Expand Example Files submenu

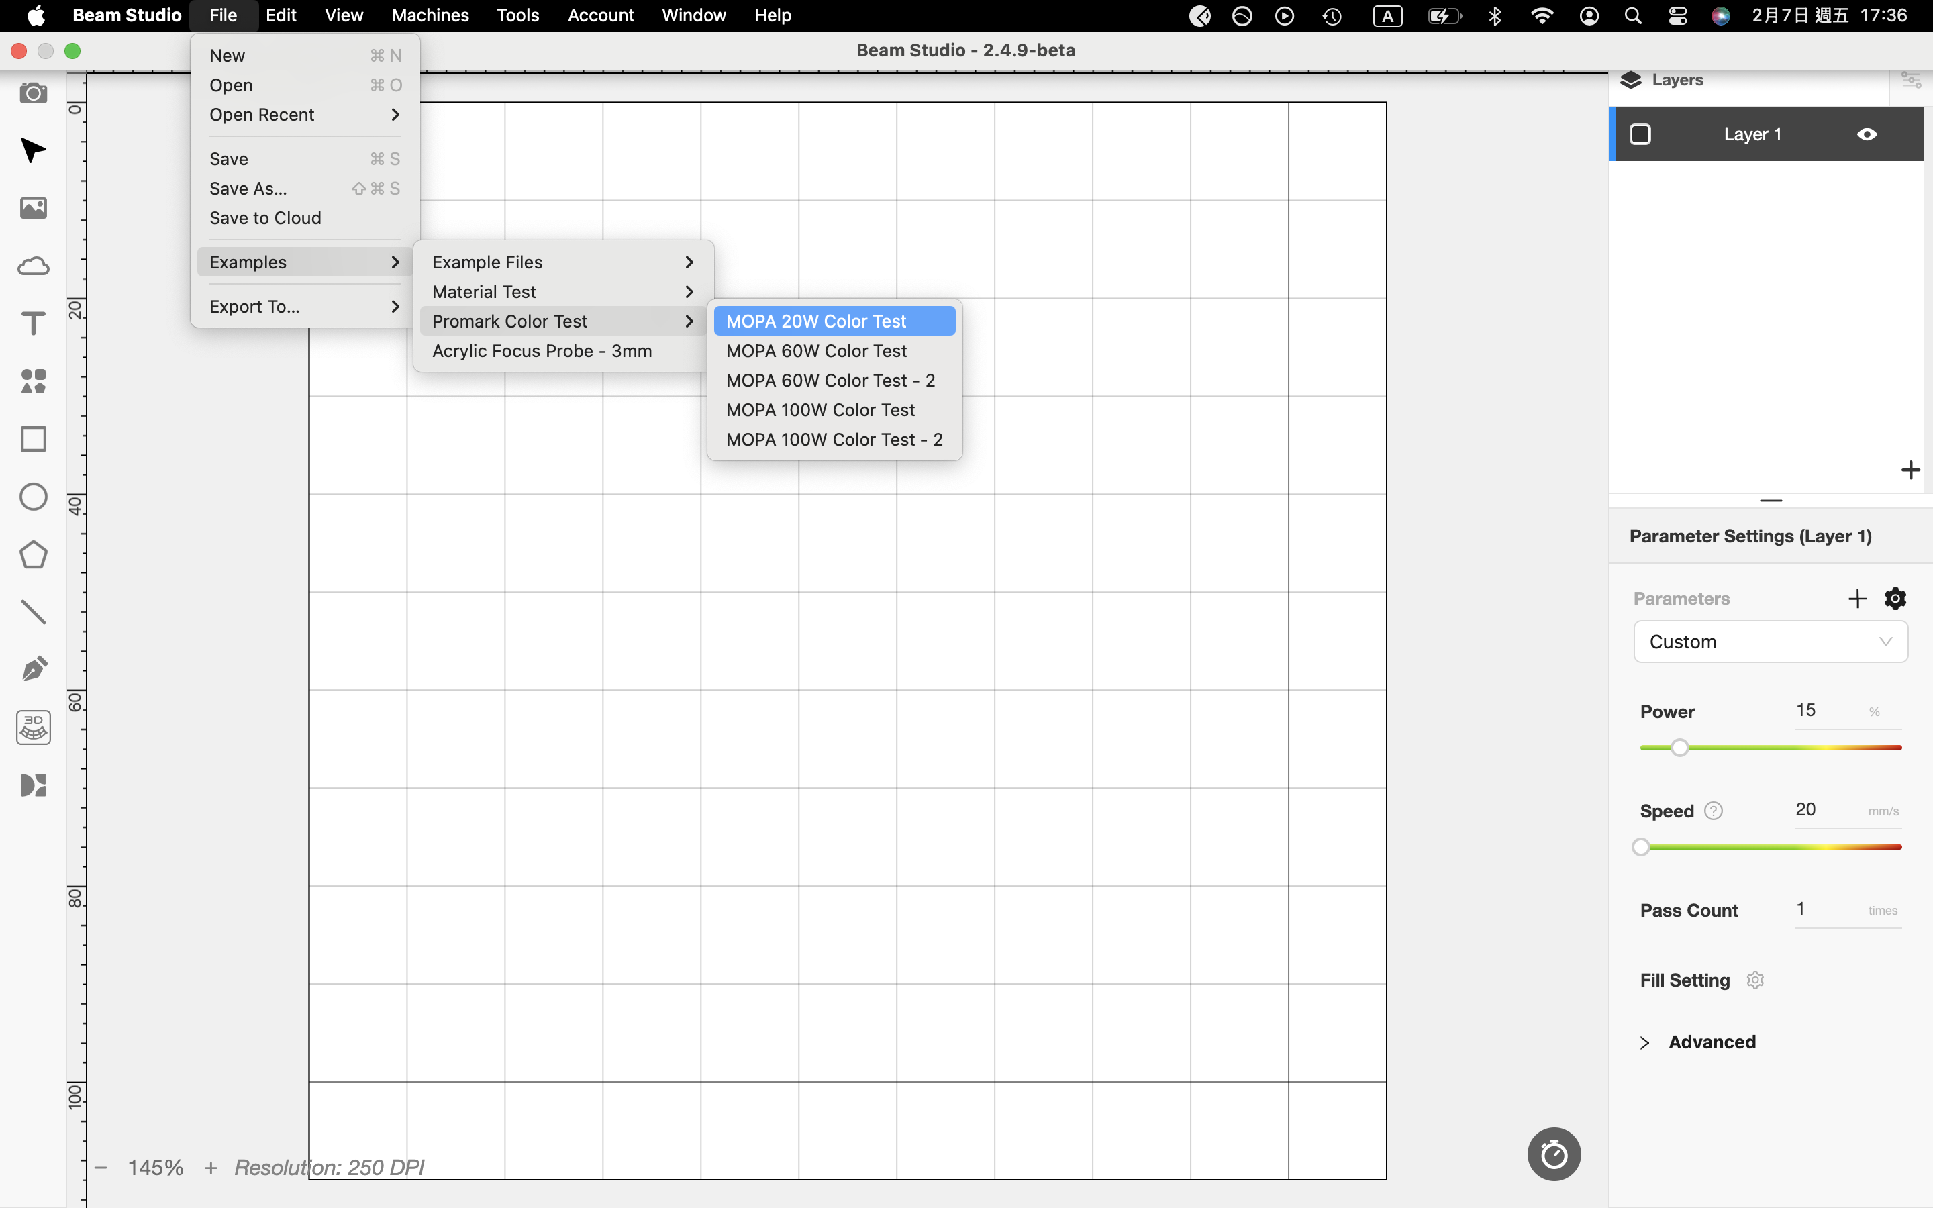coord(563,262)
